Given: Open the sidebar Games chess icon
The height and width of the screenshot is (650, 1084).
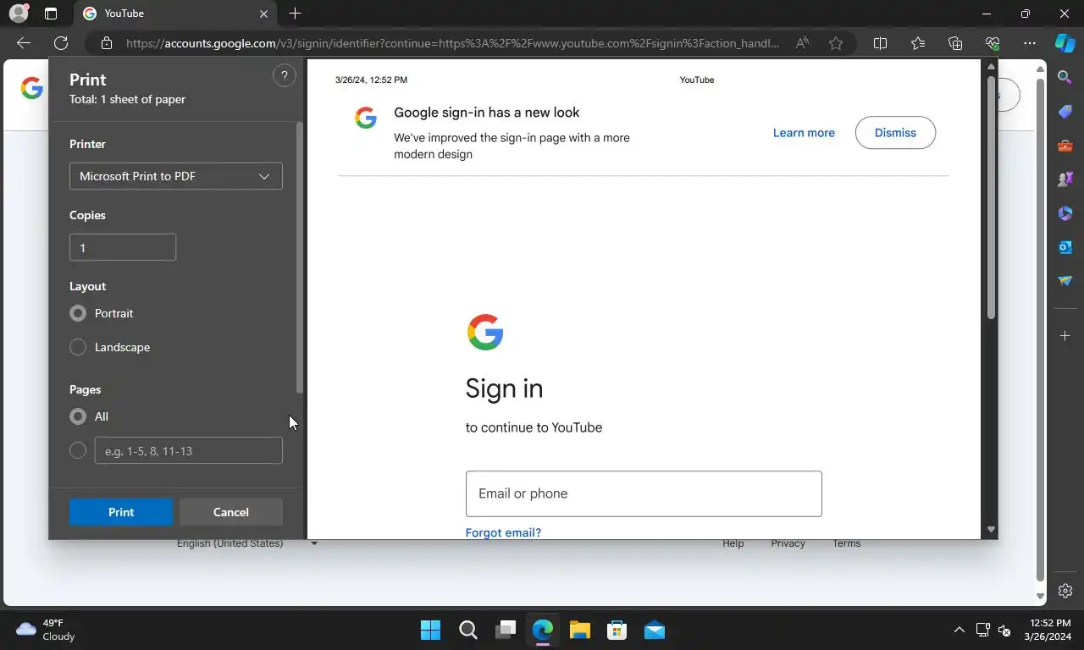Looking at the screenshot, I should [x=1065, y=179].
